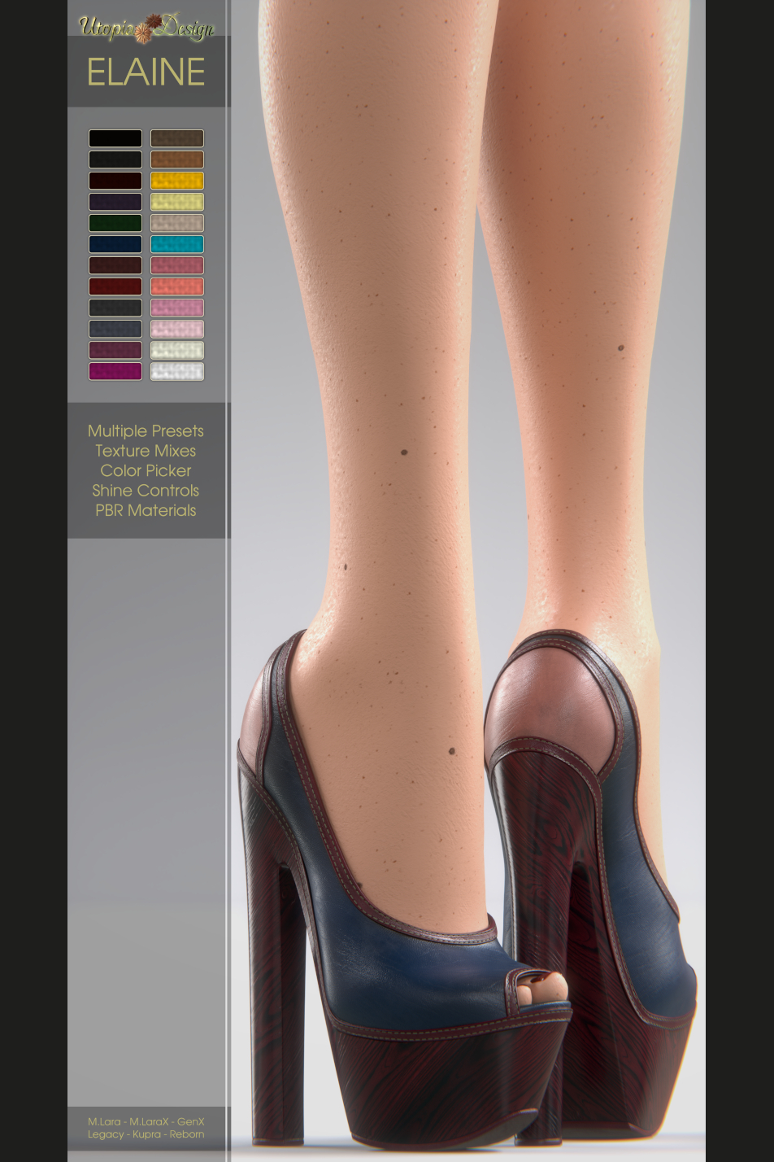Choose the beige taupe color swatch
The width and height of the screenshot is (774, 1162).
coord(177,223)
